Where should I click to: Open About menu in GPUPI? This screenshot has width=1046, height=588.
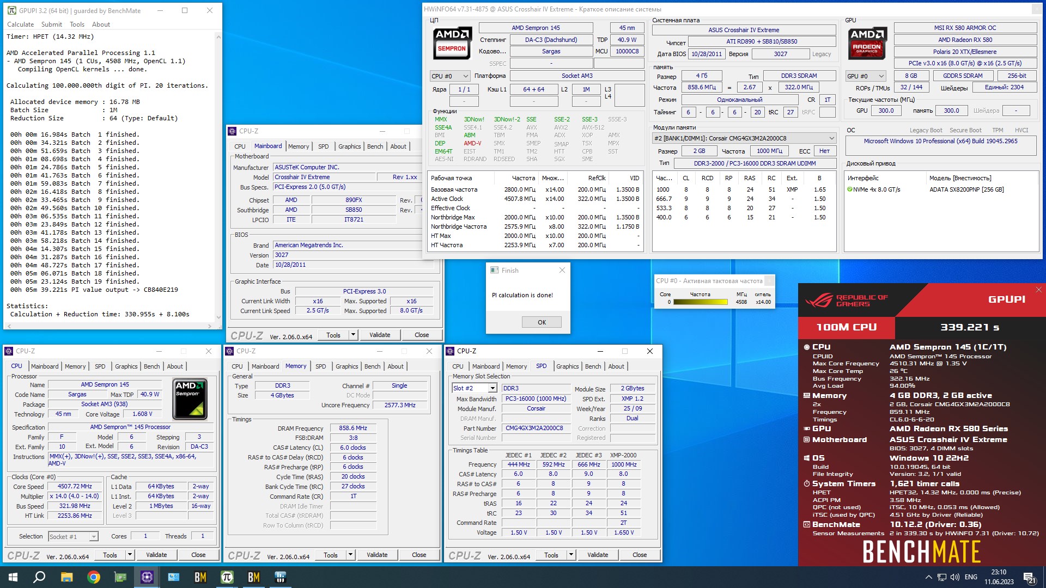point(101,24)
